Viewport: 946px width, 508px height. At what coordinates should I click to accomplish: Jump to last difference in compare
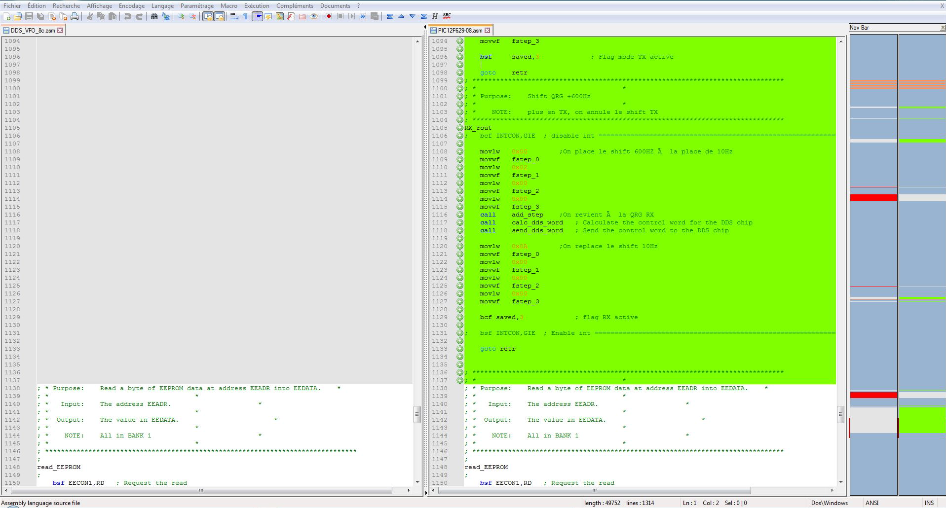(x=424, y=17)
